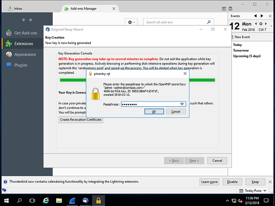This screenshot has width=275, height=206.
Task: Go to next day in mini date
Action: click(266, 24)
